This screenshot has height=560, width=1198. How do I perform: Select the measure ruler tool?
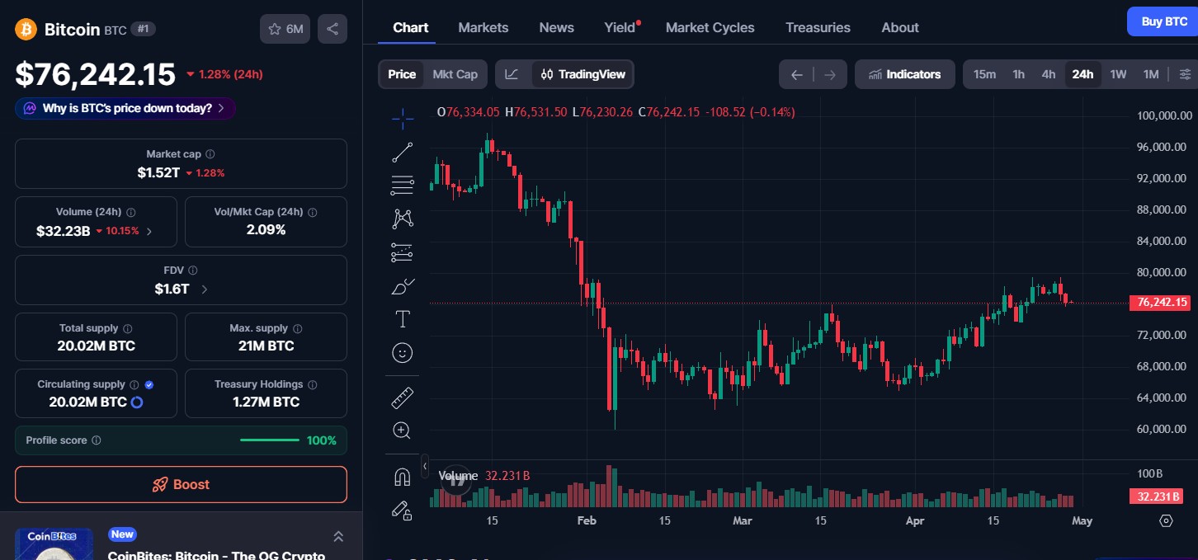402,397
